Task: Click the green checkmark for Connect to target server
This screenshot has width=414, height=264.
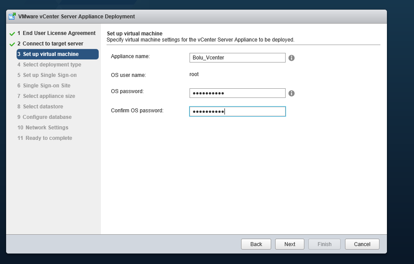Action: [12, 44]
